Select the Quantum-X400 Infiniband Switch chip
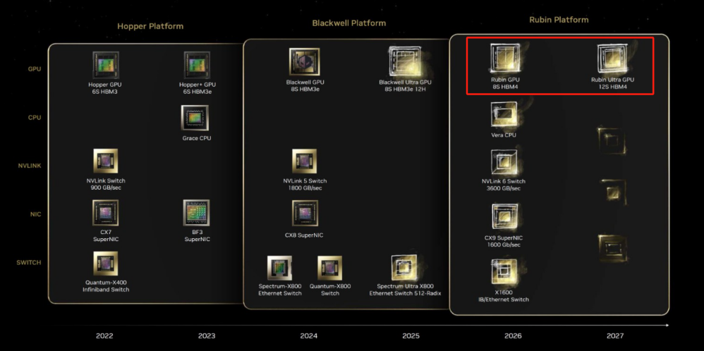The height and width of the screenshot is (351, 704). pyautogui.click(x=106, y=264)
